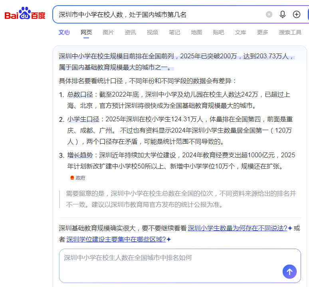Click the follow-up question input box
This screenshot has height=287, width=309.
point(180,266)
